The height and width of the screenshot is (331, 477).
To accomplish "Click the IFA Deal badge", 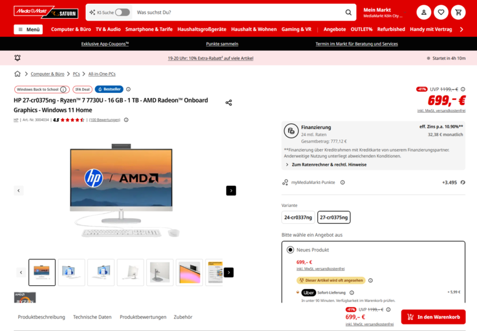I will [x=83, y=89].
